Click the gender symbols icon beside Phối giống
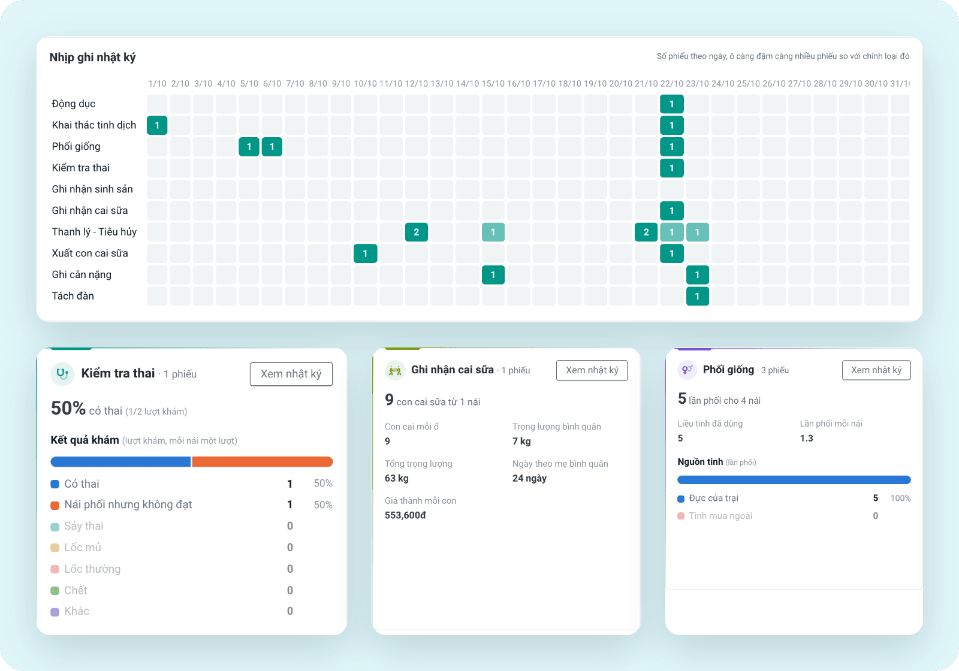The width and height of the screenshot is (959, 671). point(687,370)
